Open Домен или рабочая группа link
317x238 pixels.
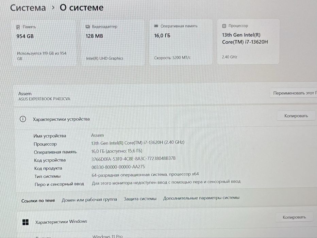point(89,200)
